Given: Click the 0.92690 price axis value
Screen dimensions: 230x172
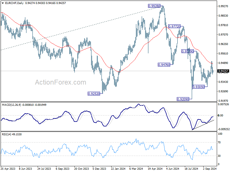Looking at the screenshot, I should point(223,91).
